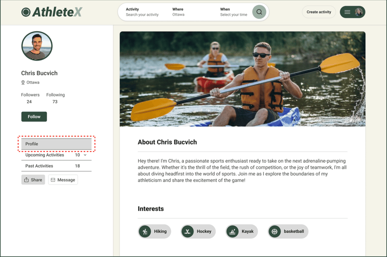Open the Upcoming Activities section
This screenshot has width=387, height=257.
[x=56, y=155]
